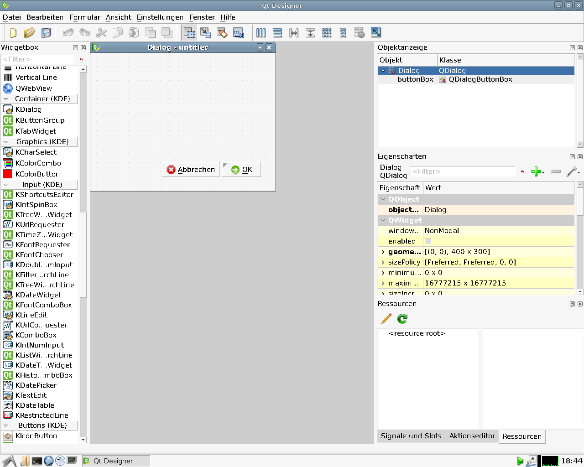Click the windowModality value NonModal
The image size is (584, 467).
tap(499, 231)
